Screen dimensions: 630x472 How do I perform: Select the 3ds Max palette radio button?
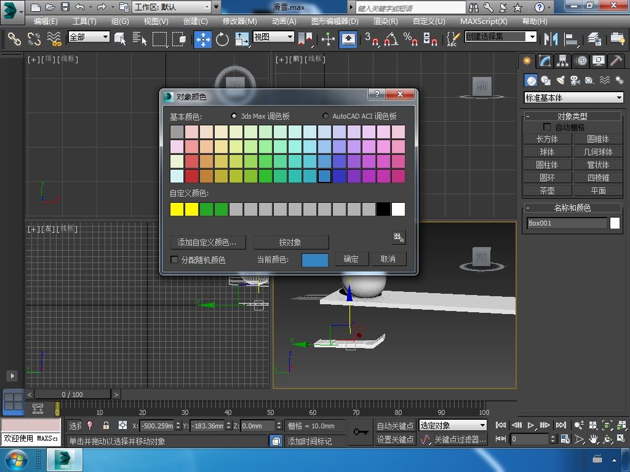[x=233, y=116]
